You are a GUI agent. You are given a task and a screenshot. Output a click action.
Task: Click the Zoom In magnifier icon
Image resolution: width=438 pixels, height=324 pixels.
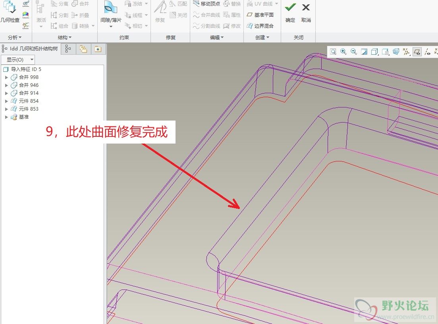coord(343,52)
